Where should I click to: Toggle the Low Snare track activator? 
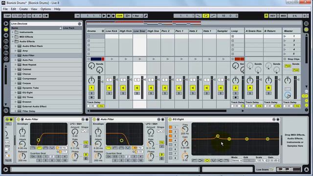pos(137,88)
